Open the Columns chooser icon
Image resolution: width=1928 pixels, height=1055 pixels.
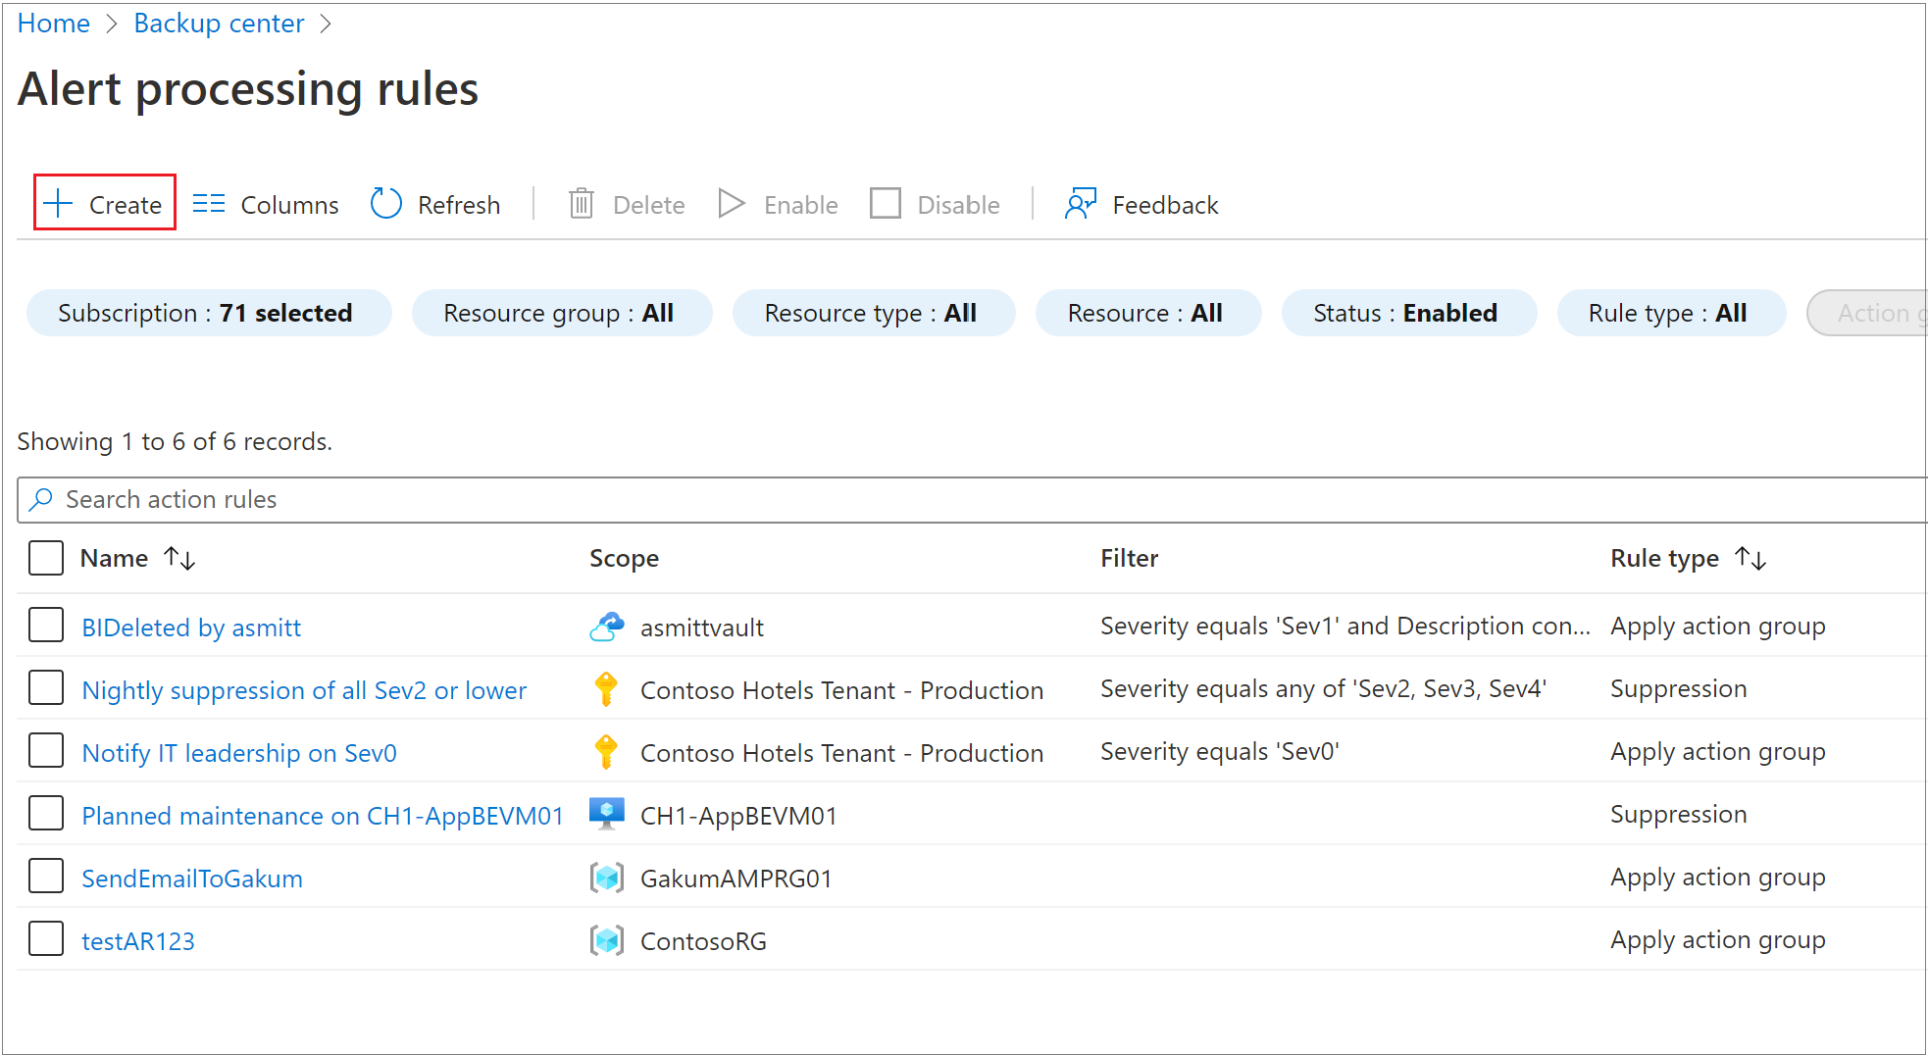point(208,204)
